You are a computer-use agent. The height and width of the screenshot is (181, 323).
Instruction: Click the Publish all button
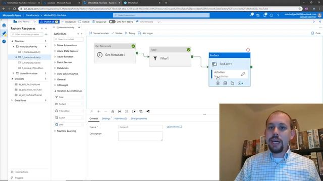click(49, 22)
